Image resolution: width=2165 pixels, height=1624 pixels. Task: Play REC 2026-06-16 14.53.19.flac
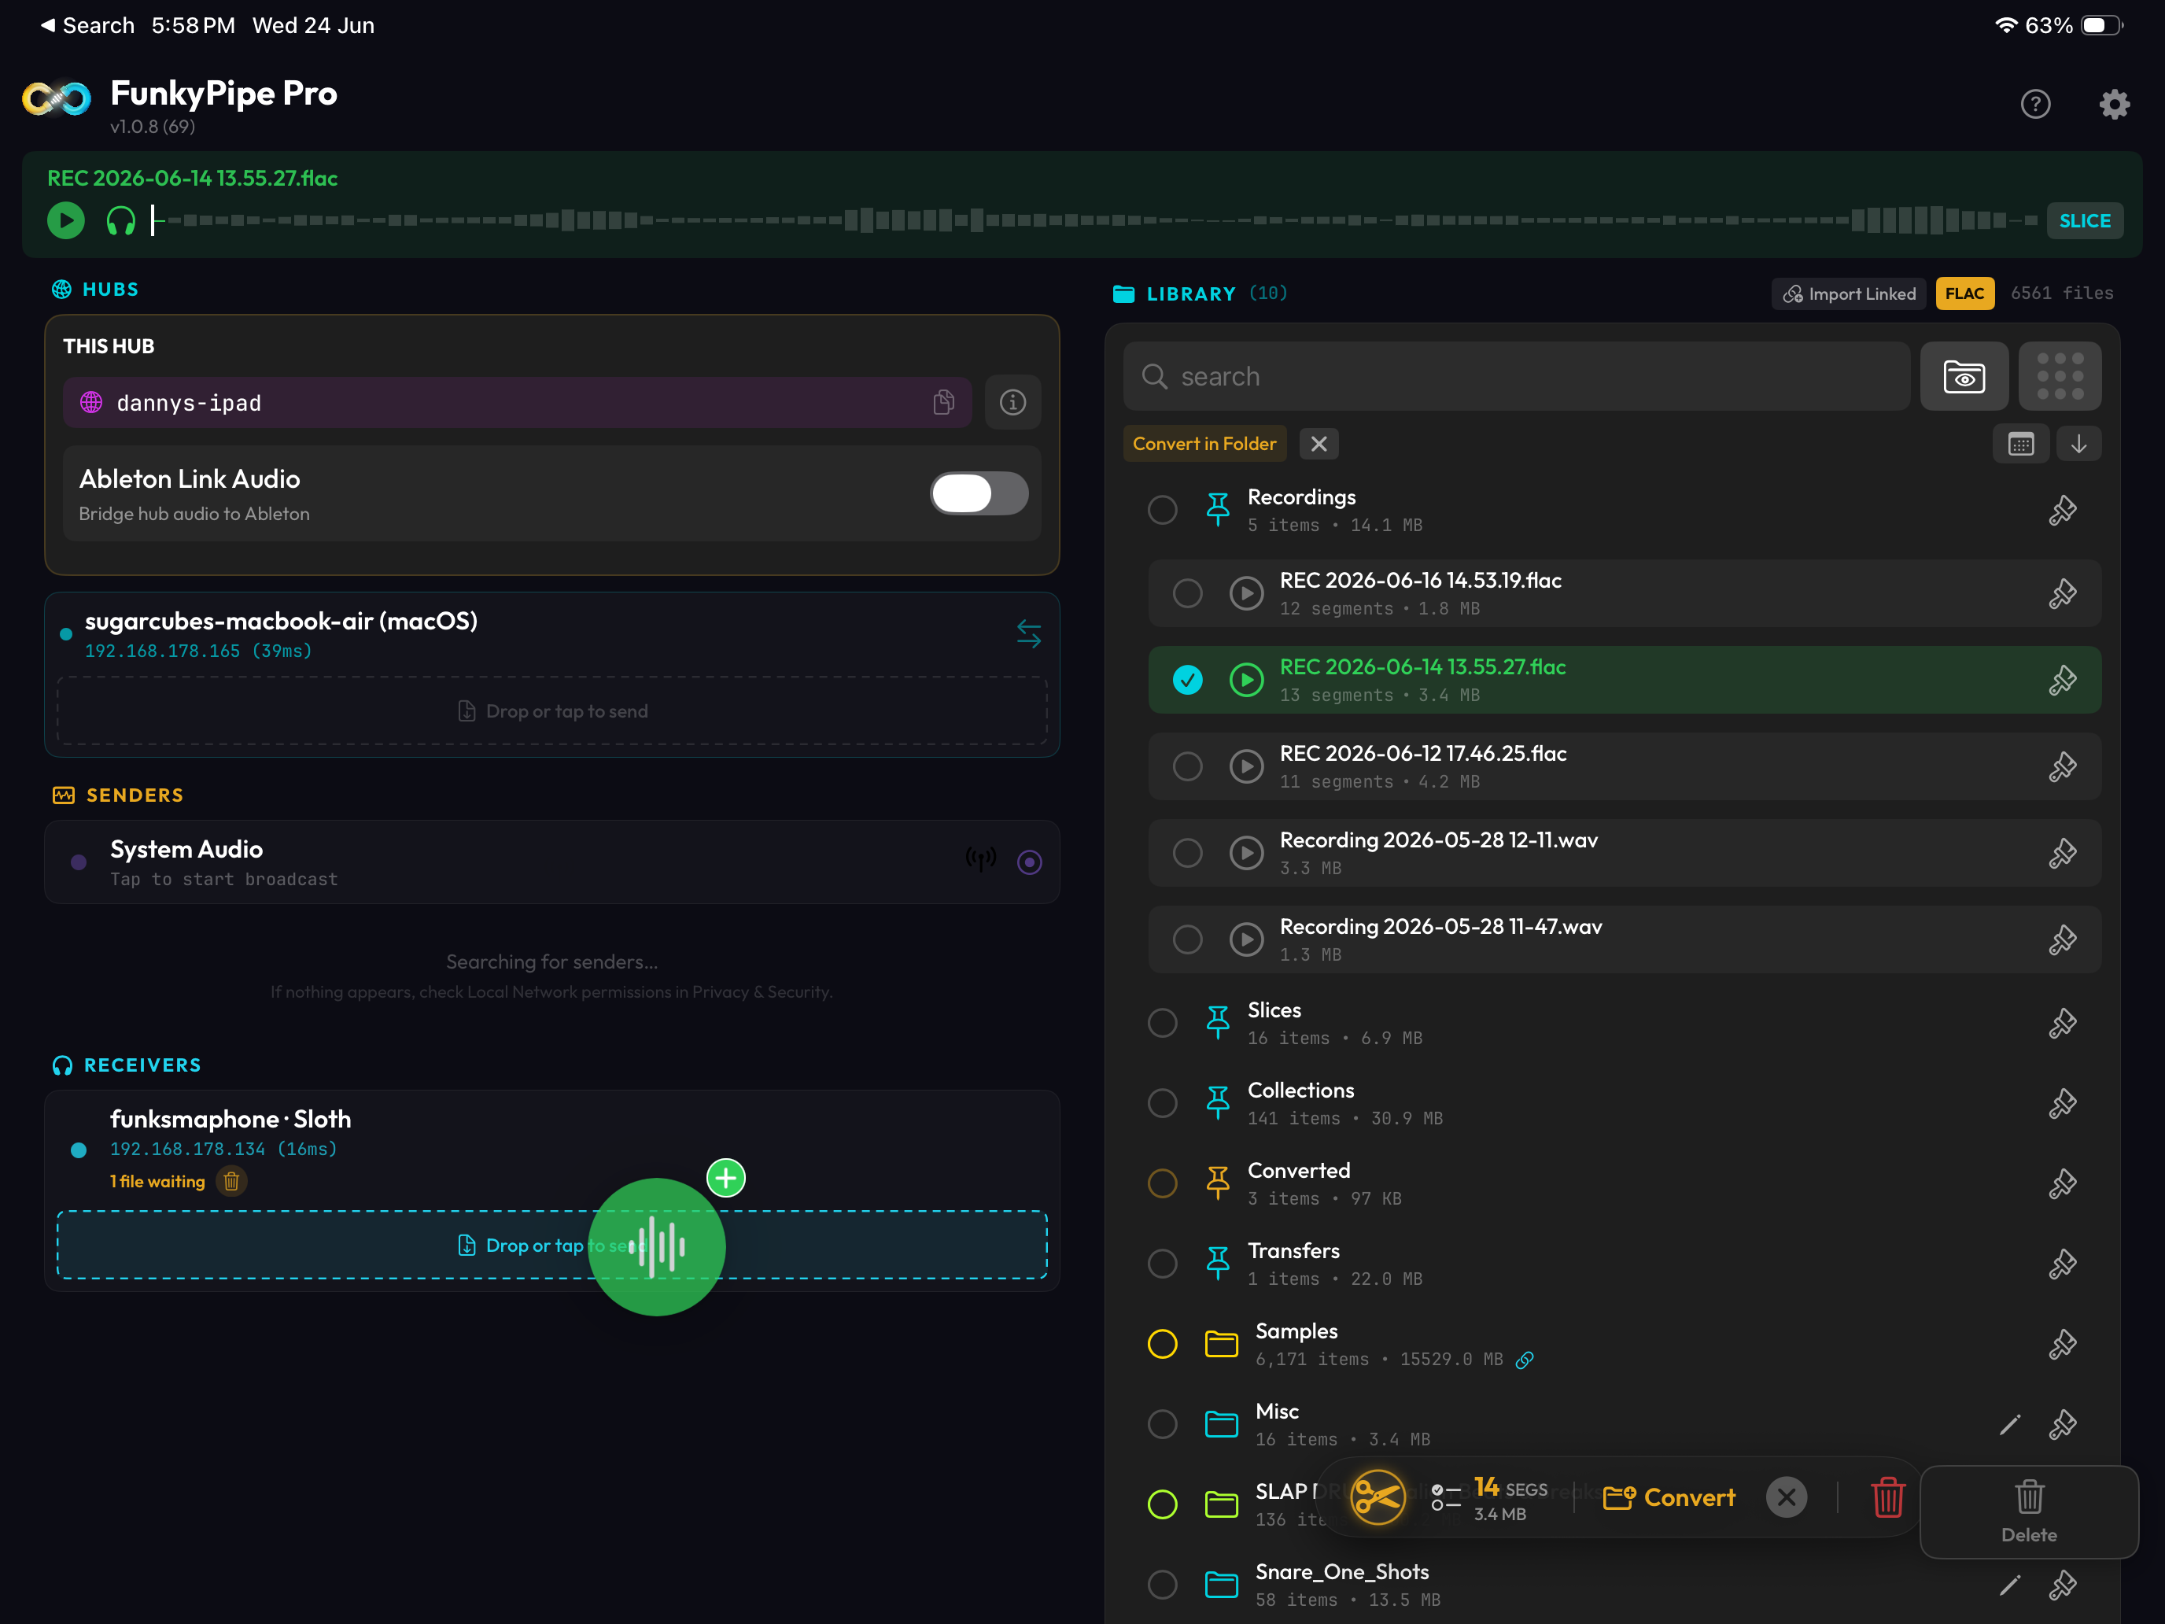1246,593
